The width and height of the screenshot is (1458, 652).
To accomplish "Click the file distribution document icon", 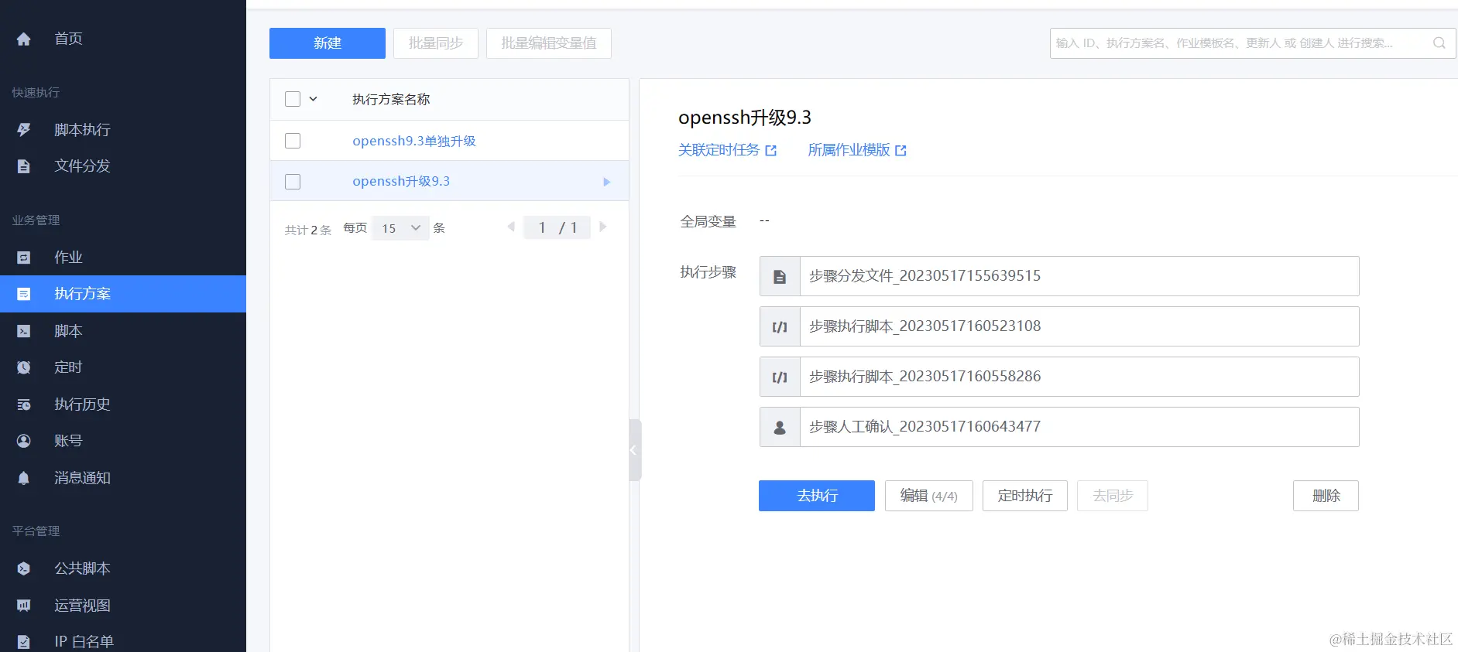I will tap(24, 166).
